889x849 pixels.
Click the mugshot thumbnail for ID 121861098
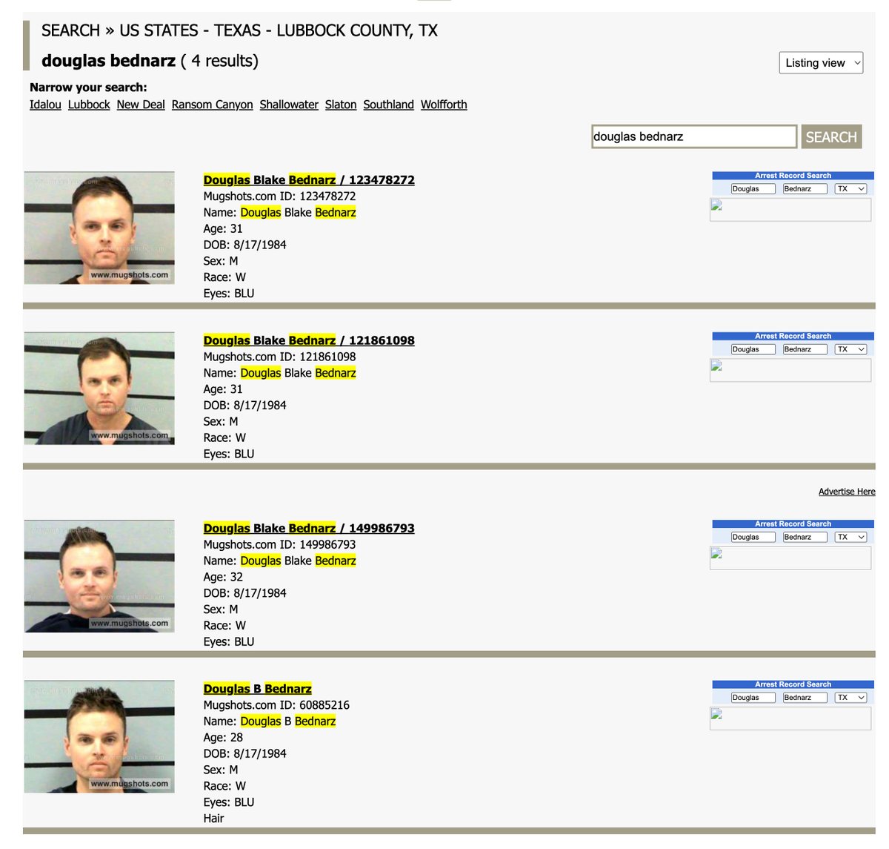pyautogui.click(x=99, y=389)
